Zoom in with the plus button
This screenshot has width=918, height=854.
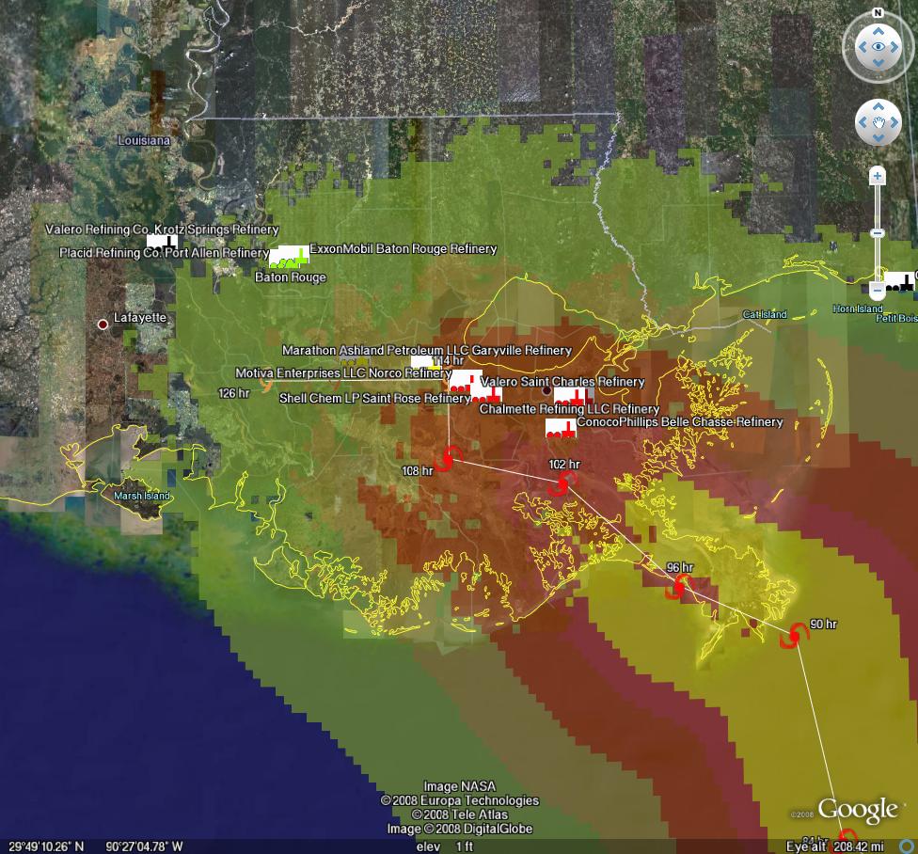(x=877, y=176)
